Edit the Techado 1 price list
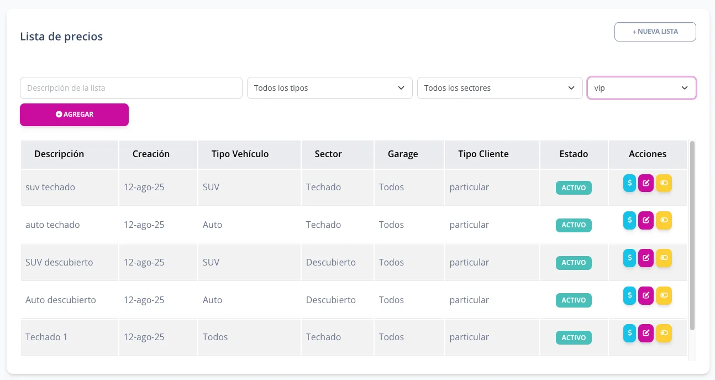Image resolution: width=715 pixels, height=380 pixels. (x=645, y=333)
